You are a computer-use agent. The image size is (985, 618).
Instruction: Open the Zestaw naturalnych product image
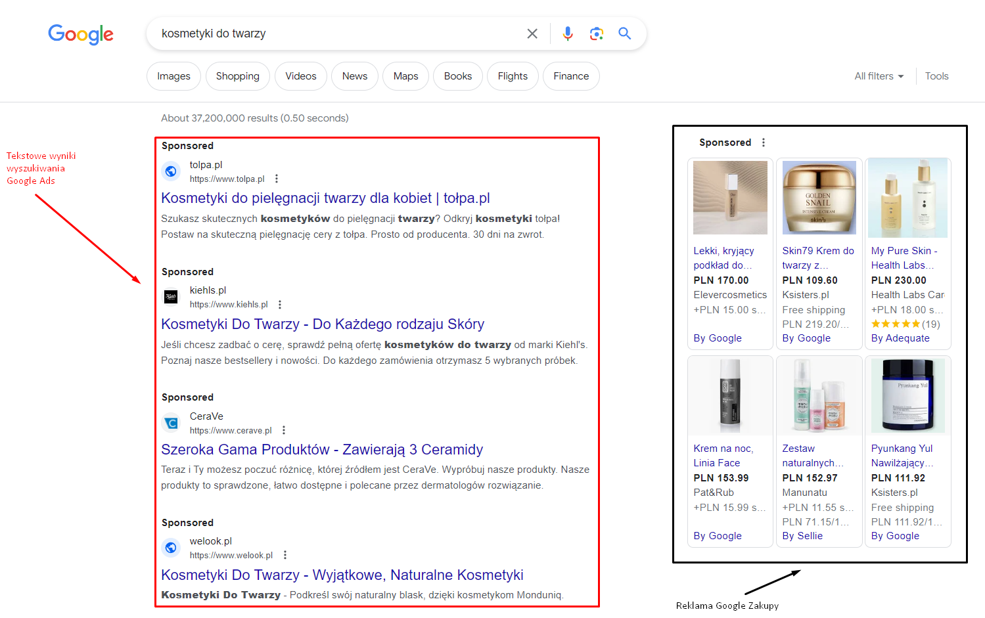pos(819,395)
